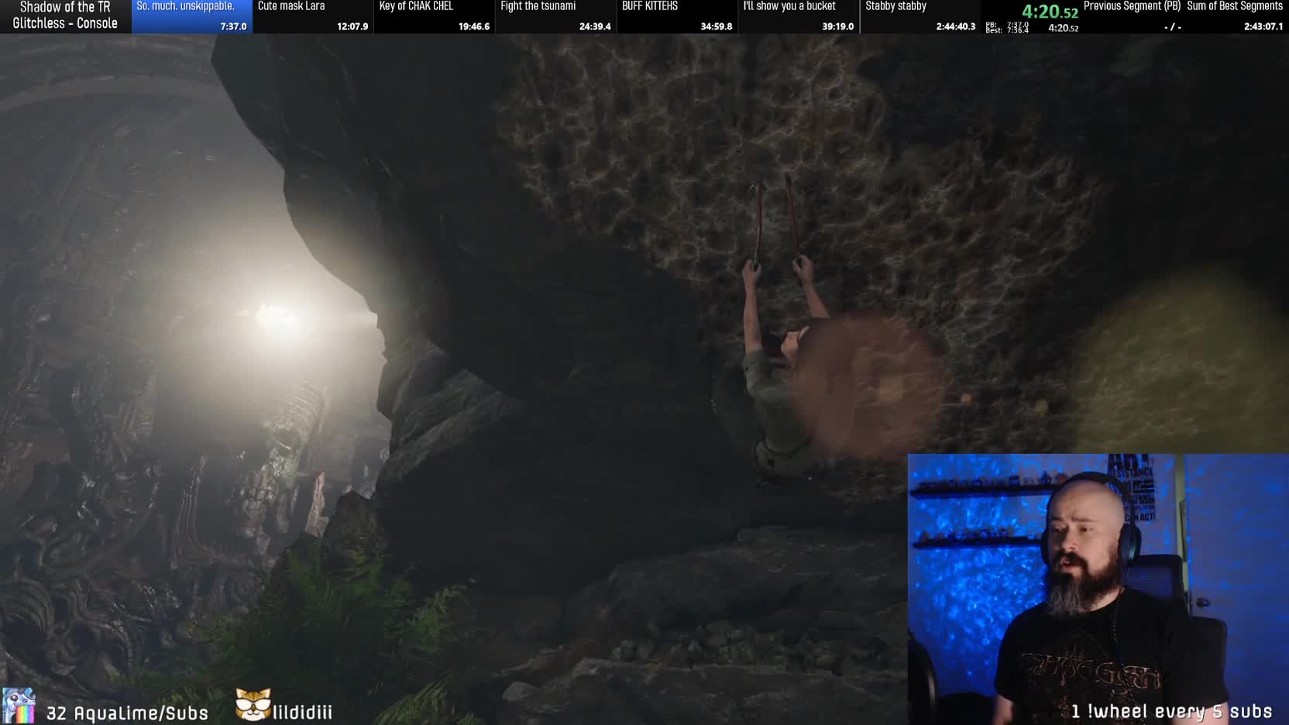Click the 'Best: 7:36.4' segment time
The image size is (1289, 725).
tap(1007, 31)
